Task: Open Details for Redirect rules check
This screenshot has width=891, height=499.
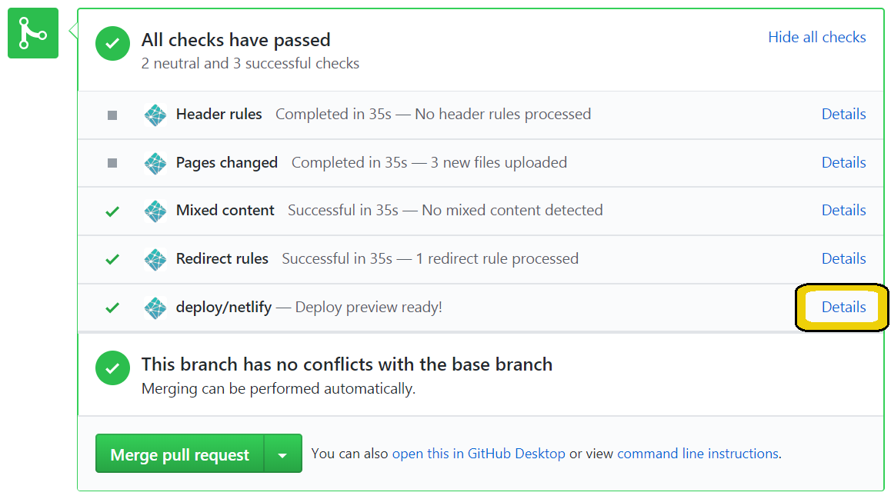Action: [843, 258]
